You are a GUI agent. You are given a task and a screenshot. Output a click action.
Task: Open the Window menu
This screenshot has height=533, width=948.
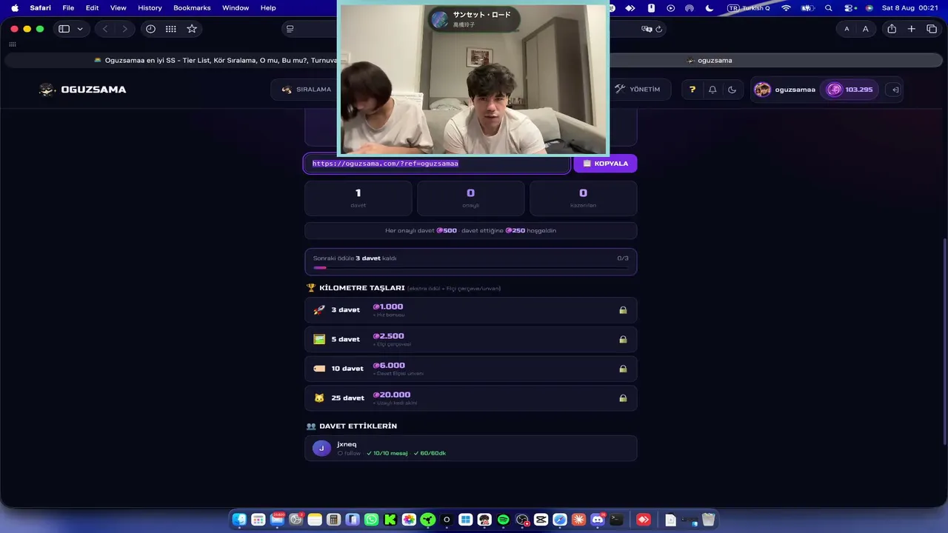[236, 8]
